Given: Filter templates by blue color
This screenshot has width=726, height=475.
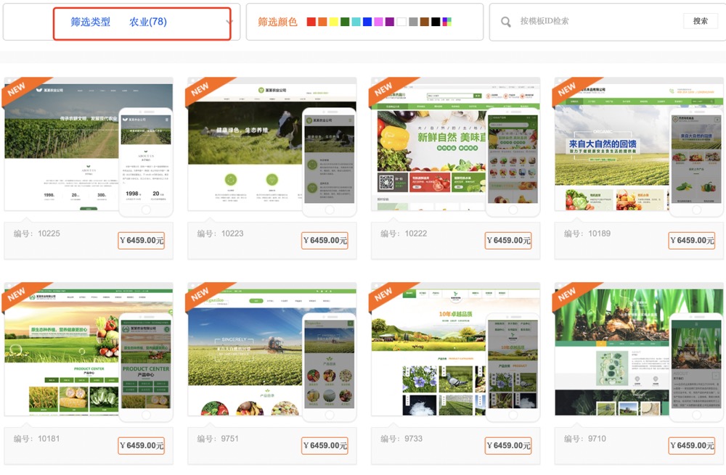Looking at the screenshot, I should click(x=367, y=22).
